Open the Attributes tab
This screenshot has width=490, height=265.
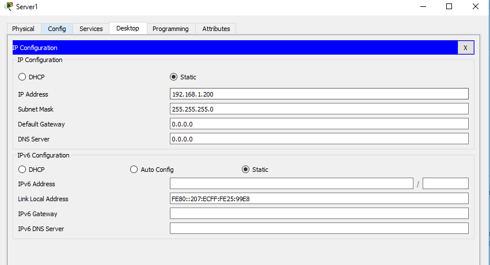pos(216,29)
